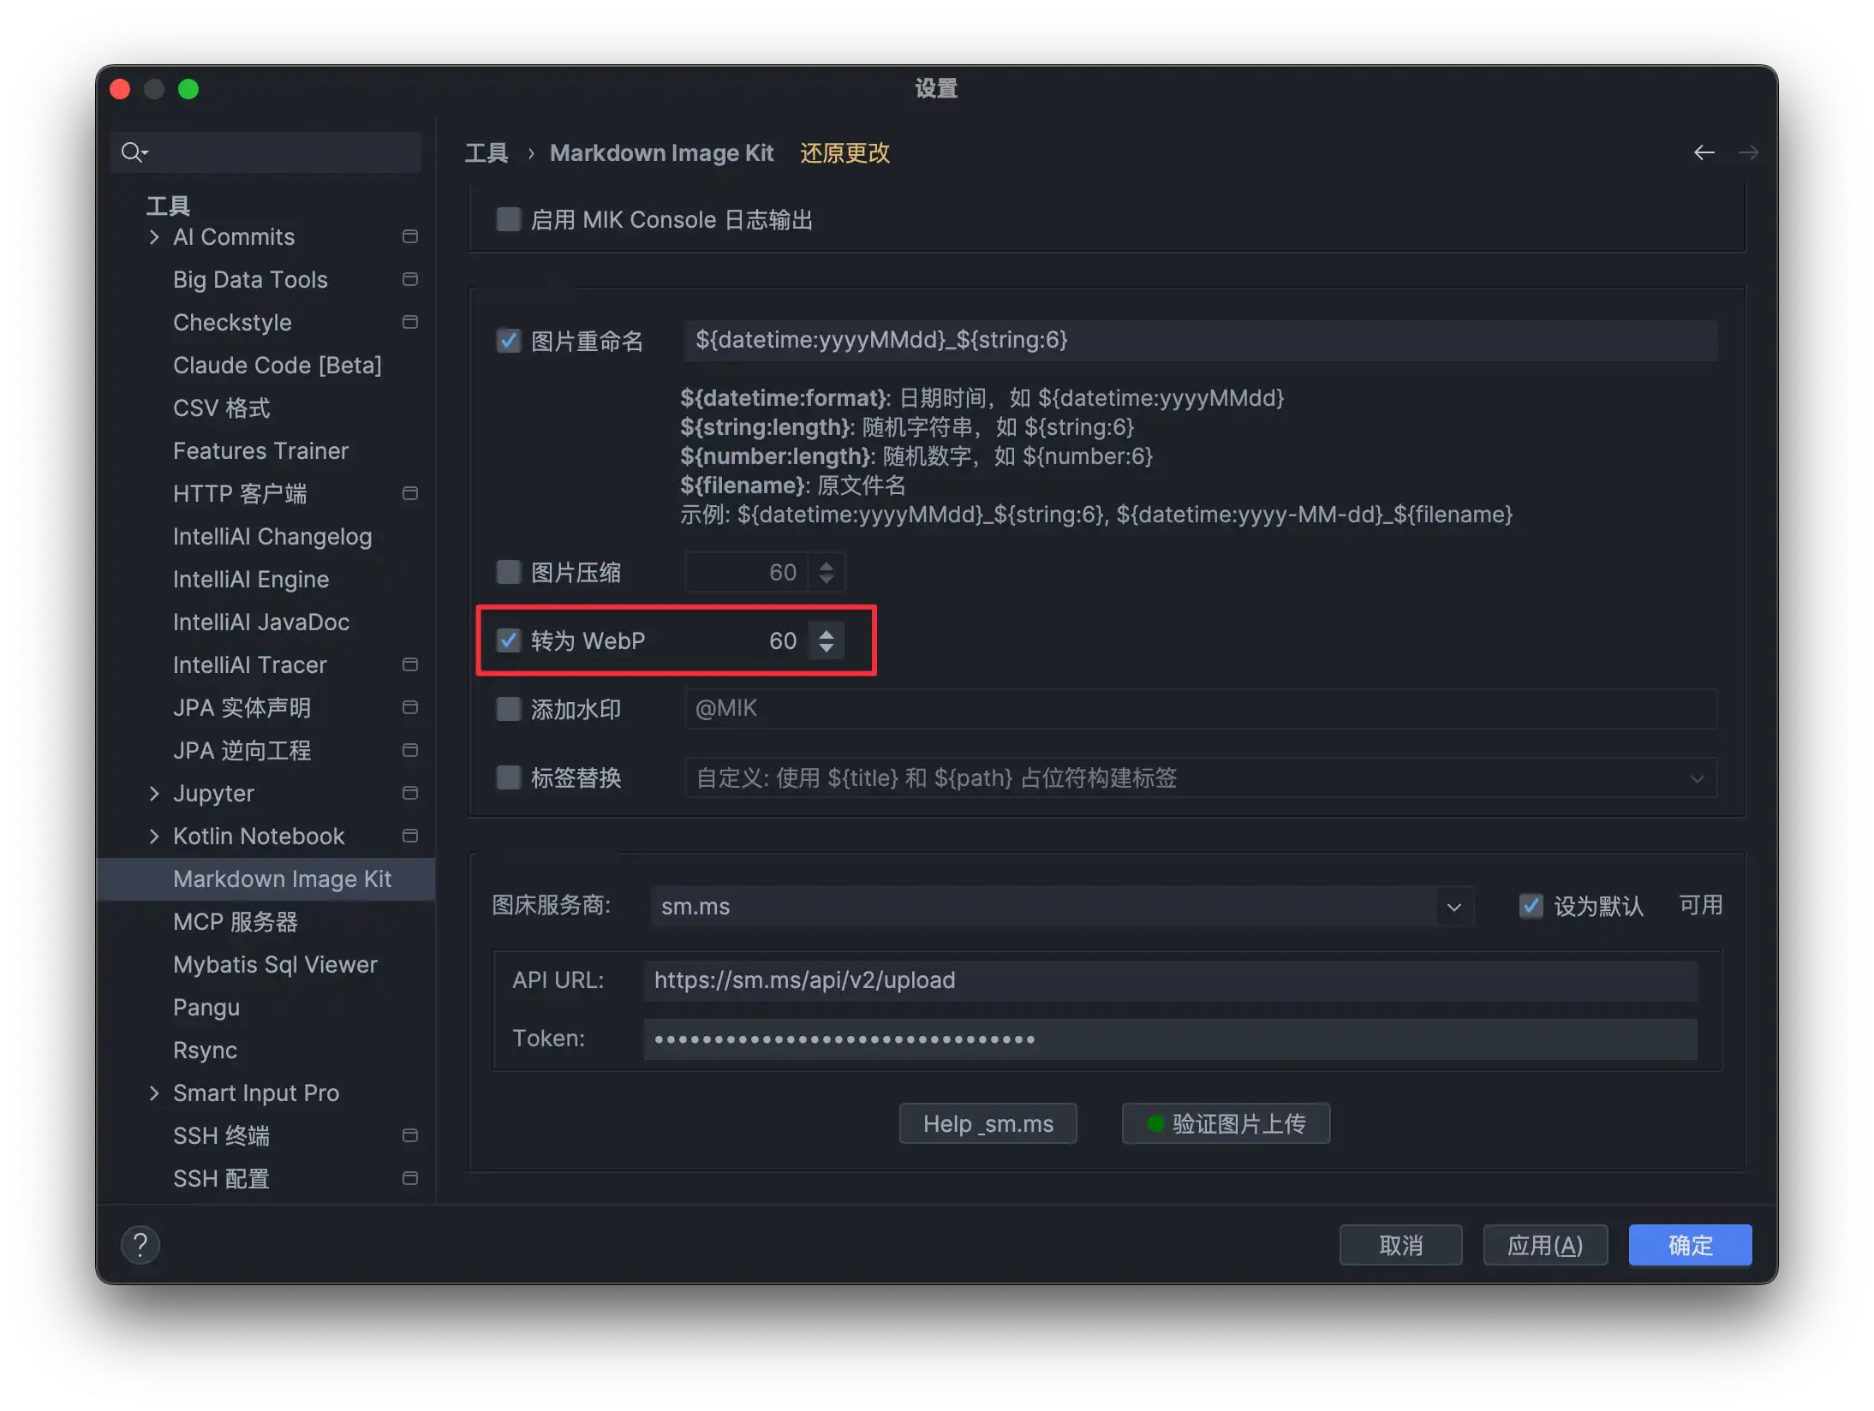Click the forward navigation arrow

(x=1748, y=152)
